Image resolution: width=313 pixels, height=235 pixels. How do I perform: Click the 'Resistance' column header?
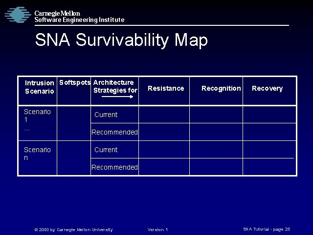(x=166, y=88)
